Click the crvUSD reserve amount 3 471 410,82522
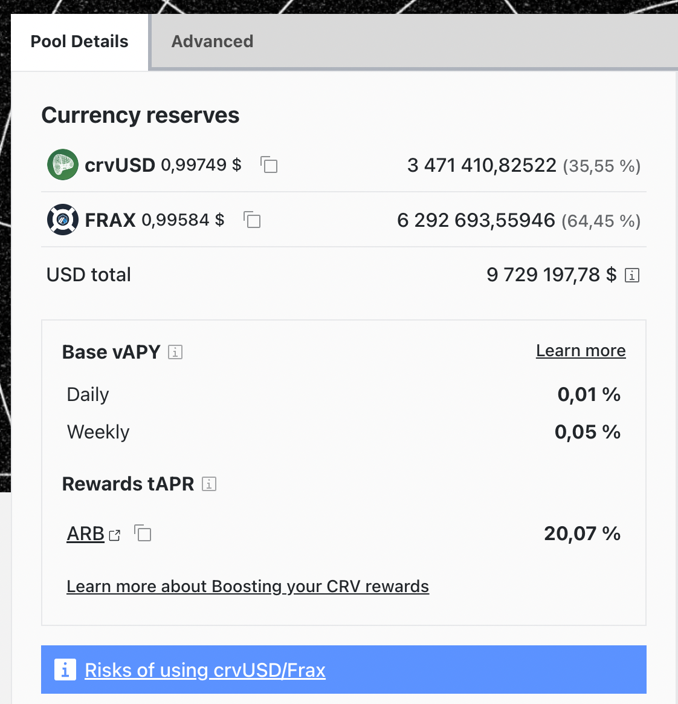The height and width of the screenshot is (704, 678). (x=482, y=165)
